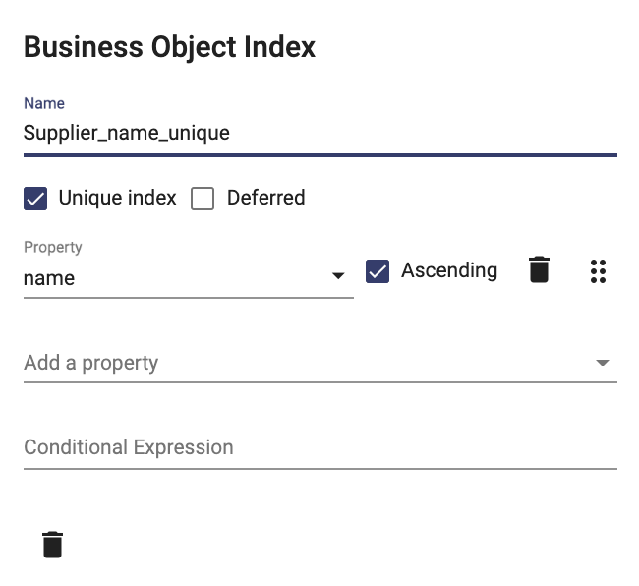639x586 pixels.
Task: Click into the Conditional Expression field
Action: pyautogui.click(x=320, y=447)
